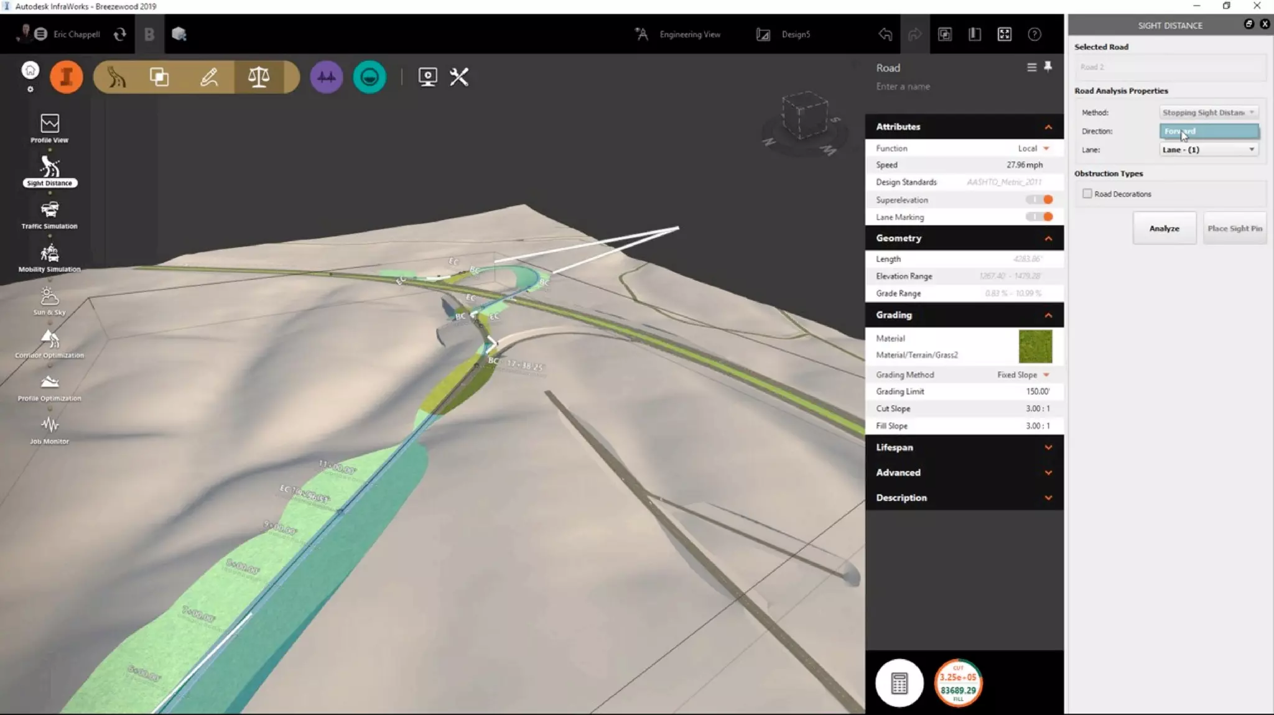Screen dimensions: 1274x715
Task: Click the Analyze button
Action: click(x=1164, y=228)
